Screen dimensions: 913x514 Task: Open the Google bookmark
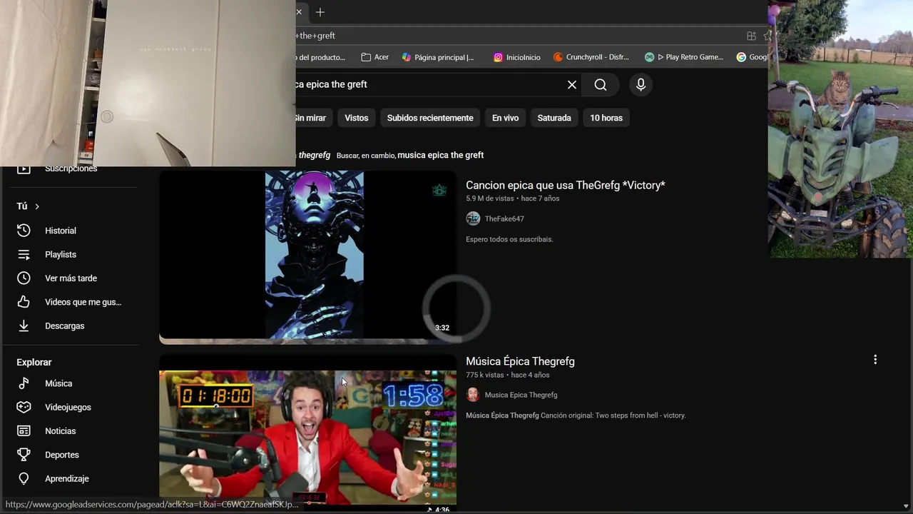click(x=752, y=57)
